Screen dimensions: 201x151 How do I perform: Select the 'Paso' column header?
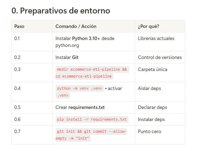[19, 26]
